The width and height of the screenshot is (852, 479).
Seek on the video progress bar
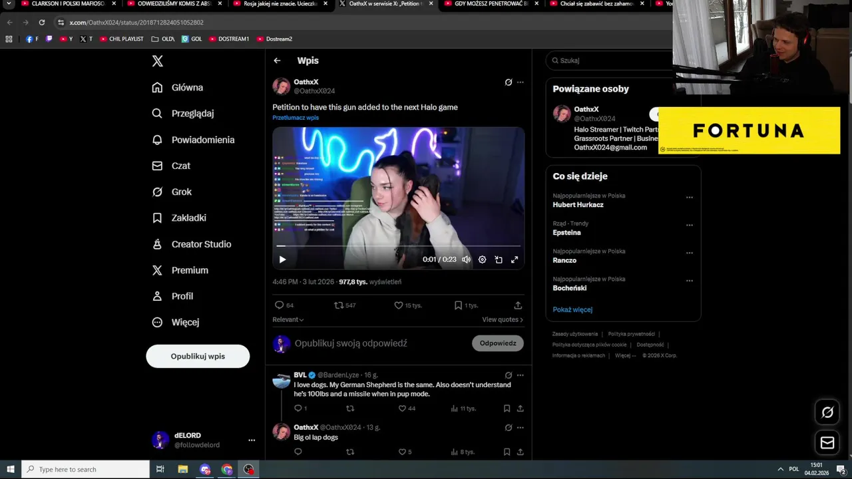coord(398,246)
